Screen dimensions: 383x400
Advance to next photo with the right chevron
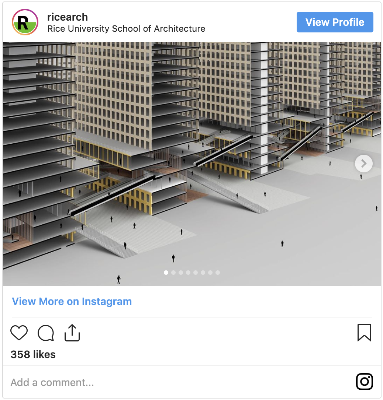click(363, 164)
